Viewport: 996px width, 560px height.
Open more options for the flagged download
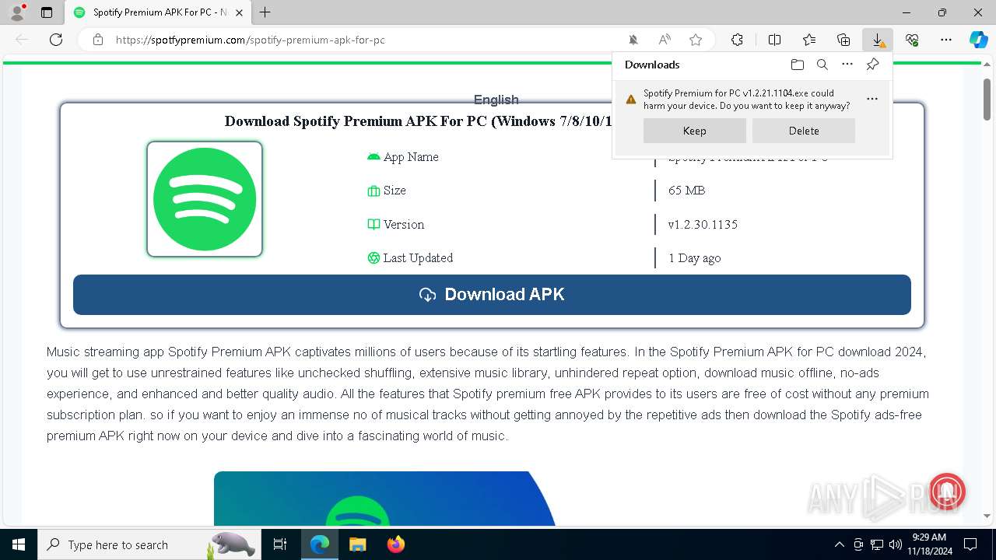point(872,99)
